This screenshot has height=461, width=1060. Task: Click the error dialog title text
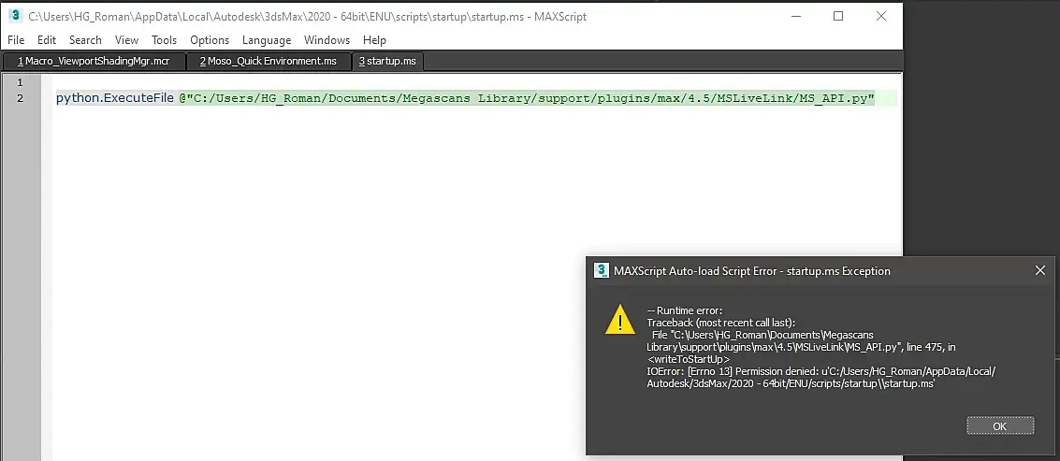coord(752,271)
